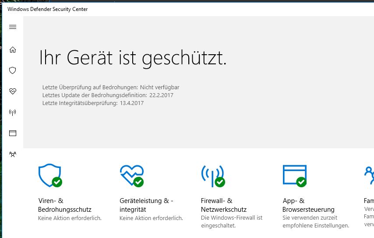The image size is (374, 238).
Task: Click 'Letzte Integritätsüberprüfung: 13.4.2017'
Action: 93,103
